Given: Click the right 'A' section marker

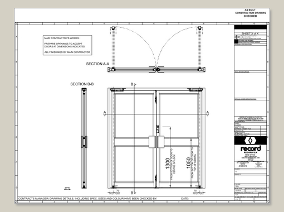Looking at the screenshot, I should tap(208, 113).
